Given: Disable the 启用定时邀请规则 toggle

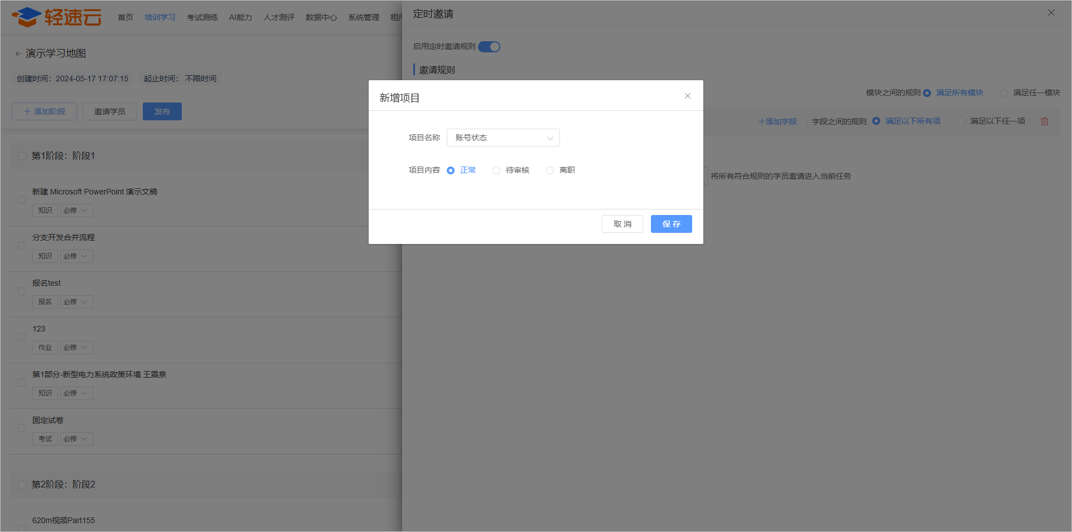Looking at the screenshot, I should point(489,46).
